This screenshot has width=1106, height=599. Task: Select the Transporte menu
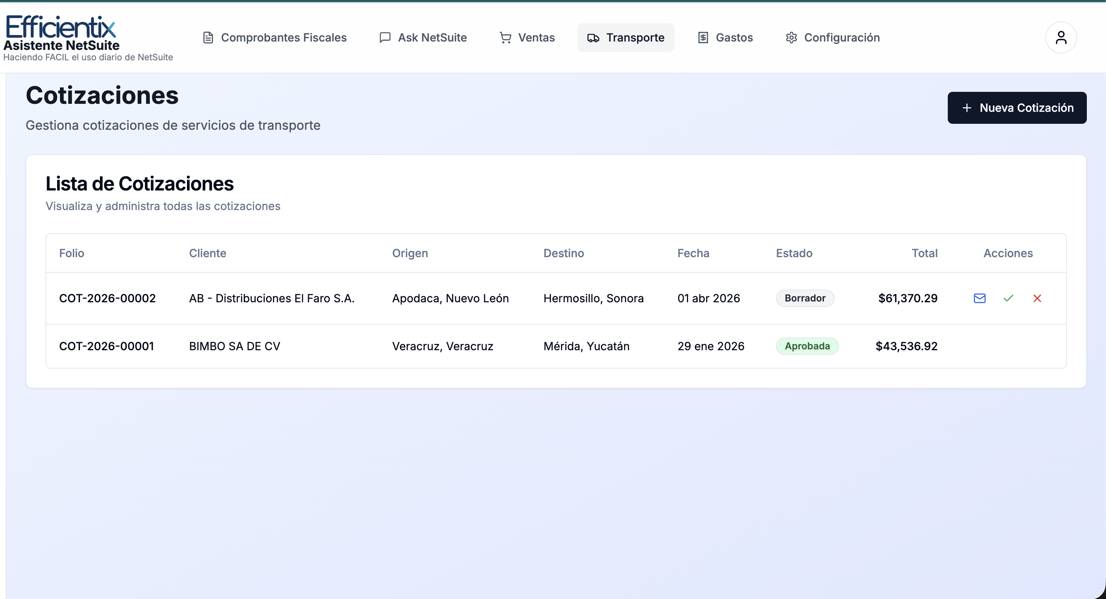626,38
